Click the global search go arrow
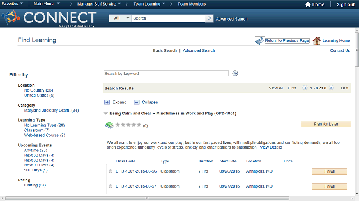 (x=209, y=18)
